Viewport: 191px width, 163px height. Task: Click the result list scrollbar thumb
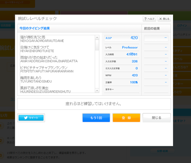click(x=97, y=45)
